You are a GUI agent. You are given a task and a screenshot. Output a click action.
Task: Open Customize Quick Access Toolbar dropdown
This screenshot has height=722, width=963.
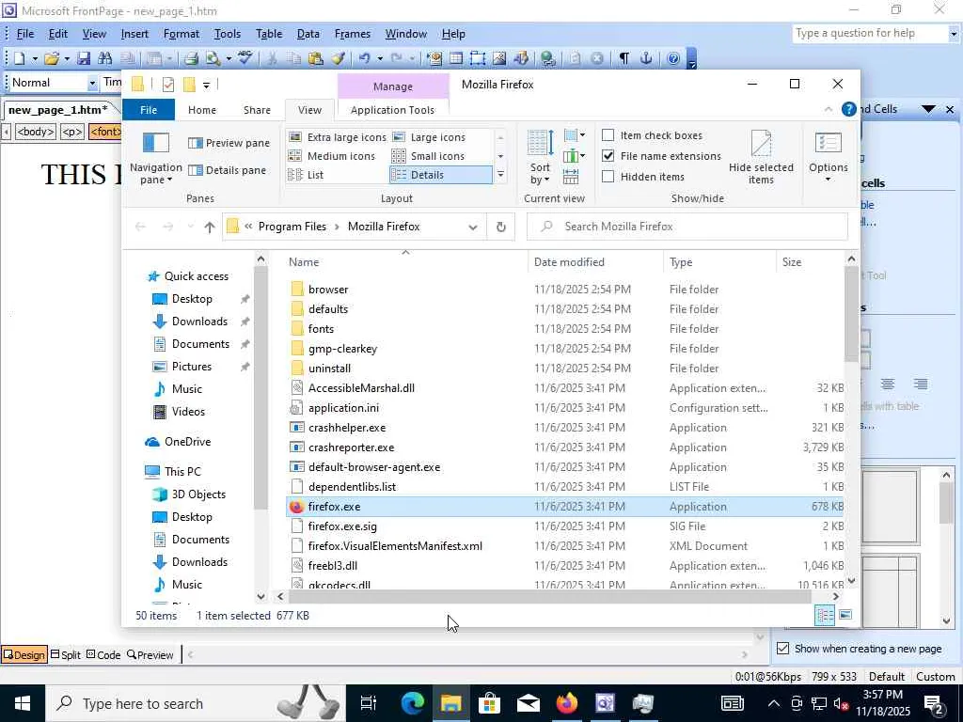(206, 86)
